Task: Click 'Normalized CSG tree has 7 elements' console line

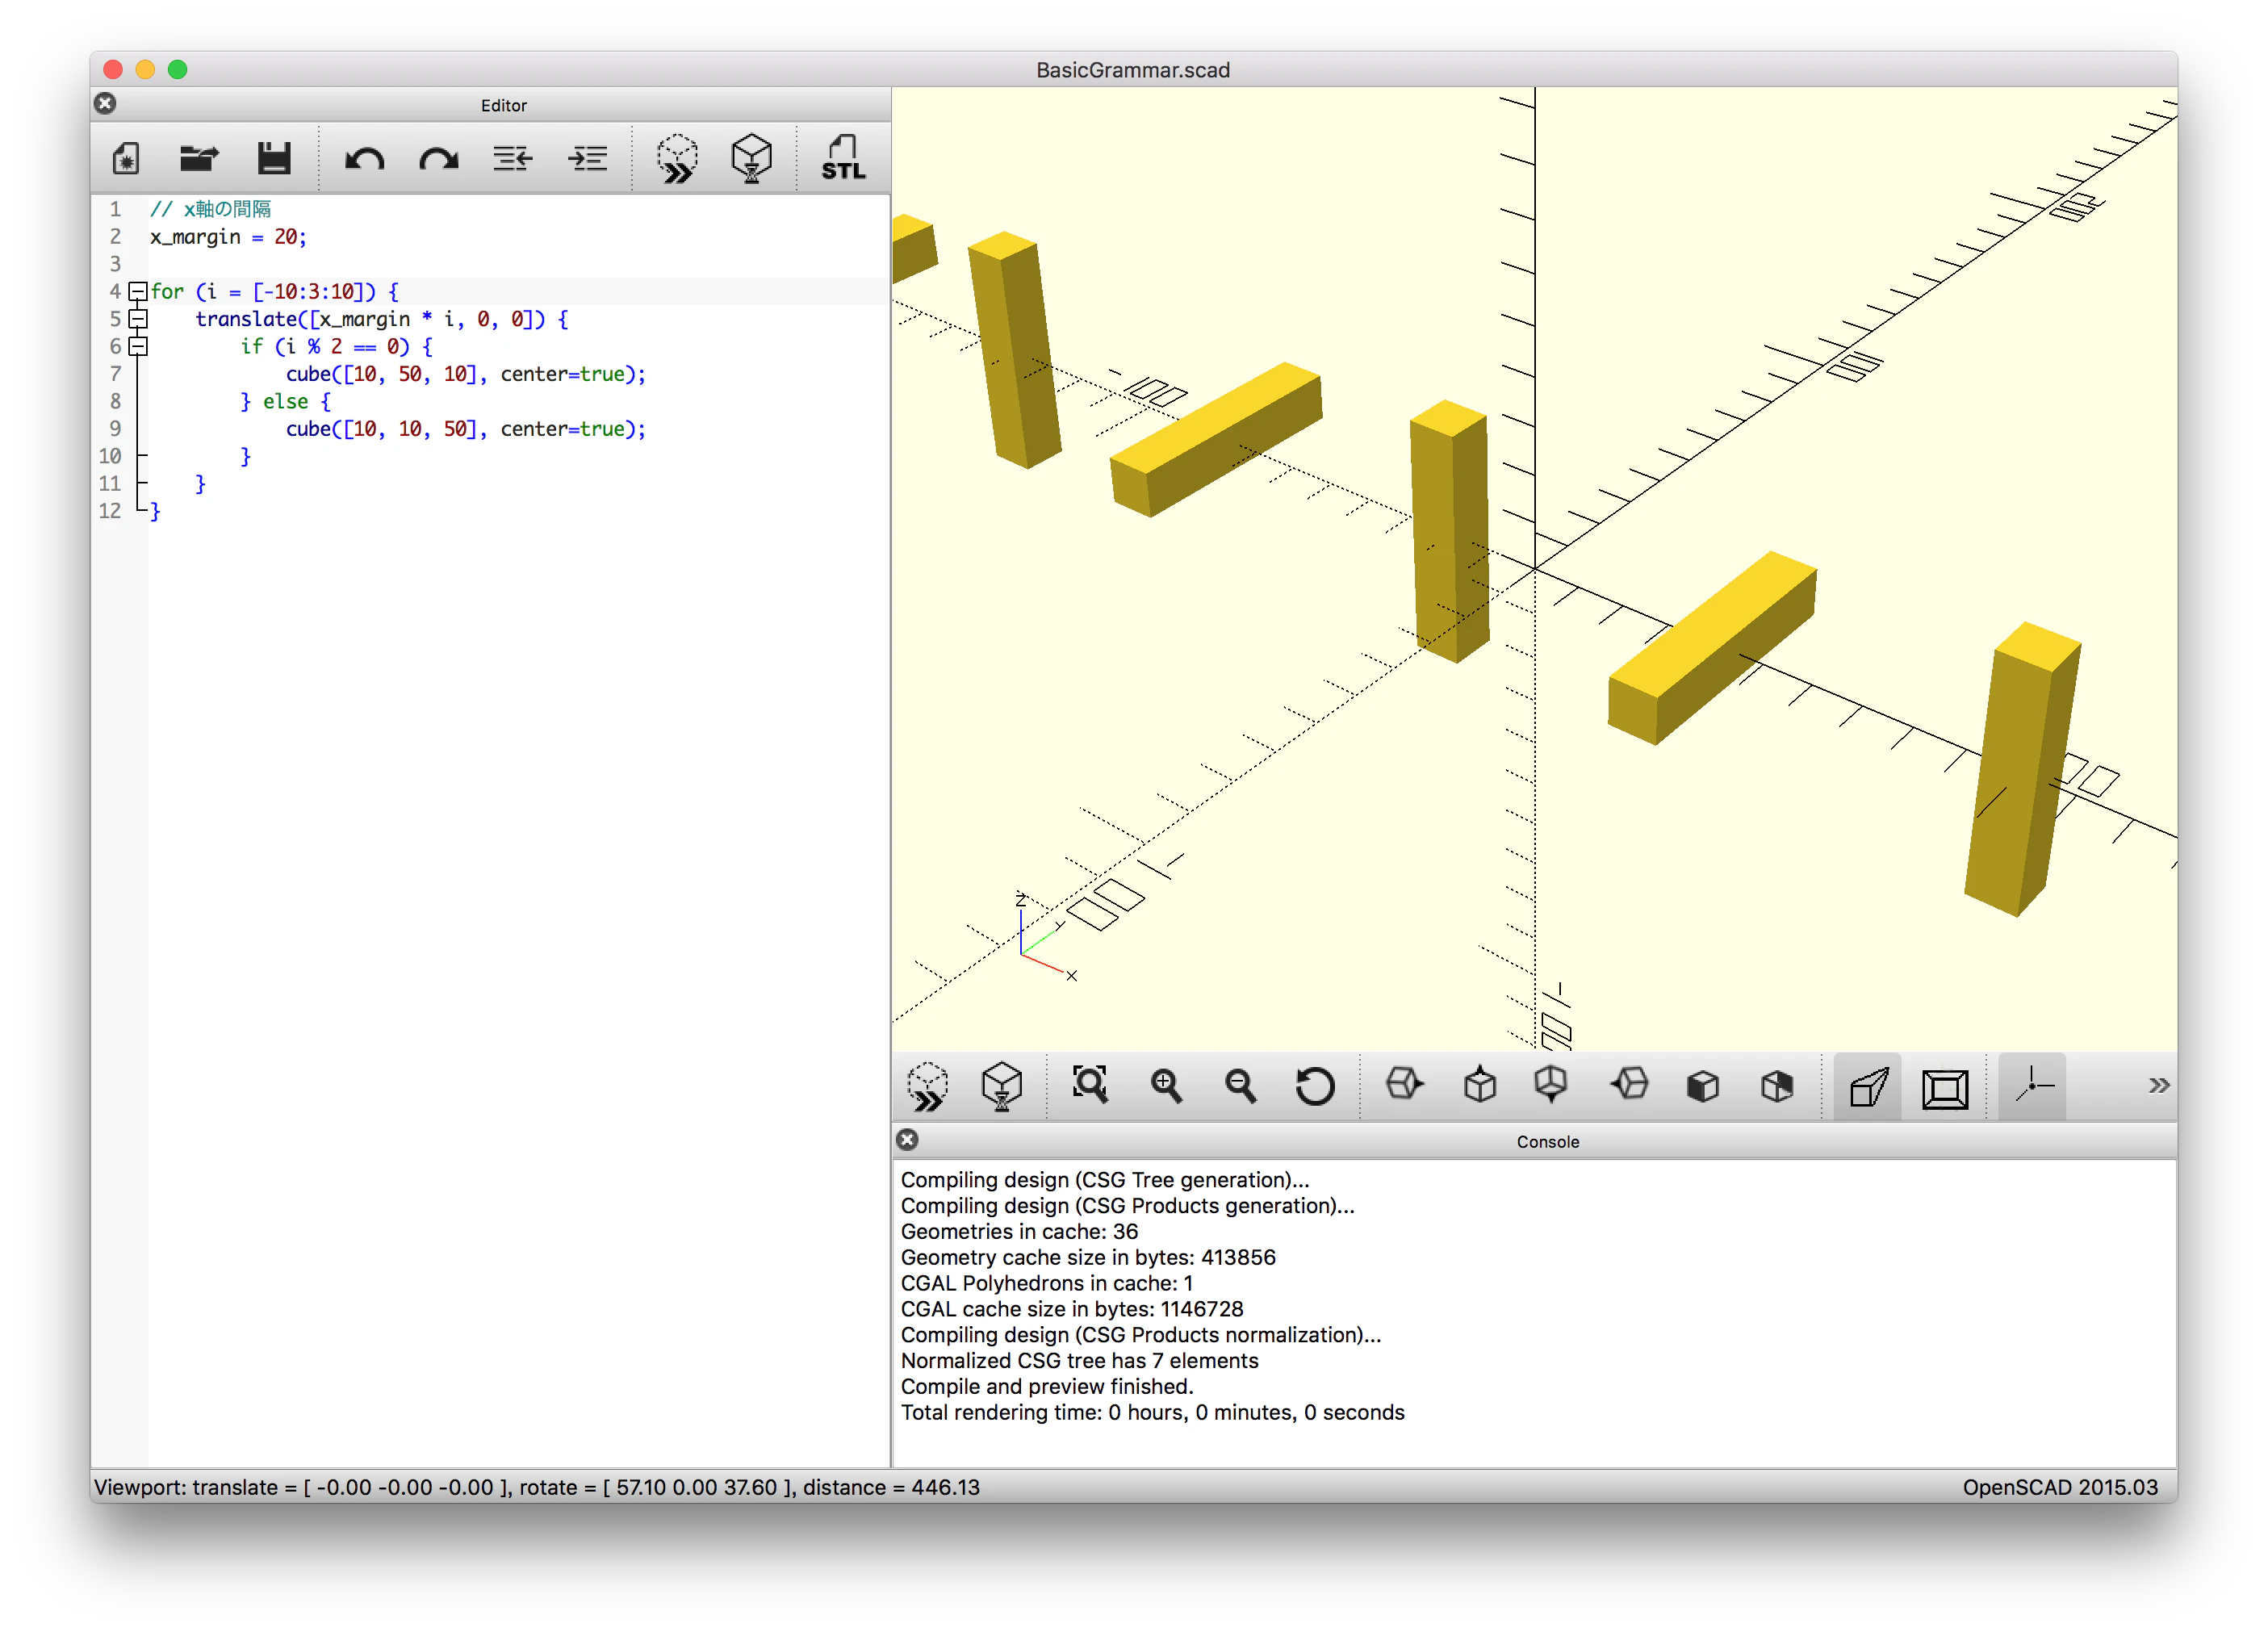Action: tap(1079, 1361)
